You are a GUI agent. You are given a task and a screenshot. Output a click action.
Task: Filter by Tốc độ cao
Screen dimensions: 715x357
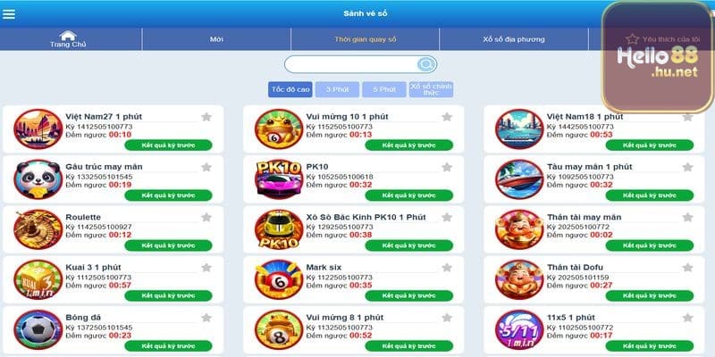[x=290, y=89]
